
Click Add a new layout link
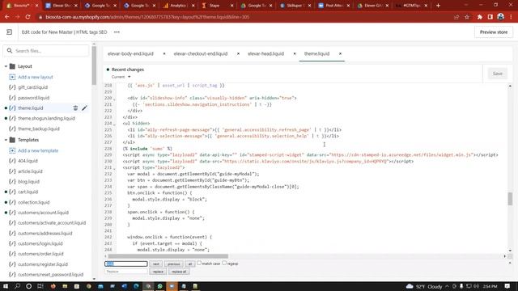(36, 77)
